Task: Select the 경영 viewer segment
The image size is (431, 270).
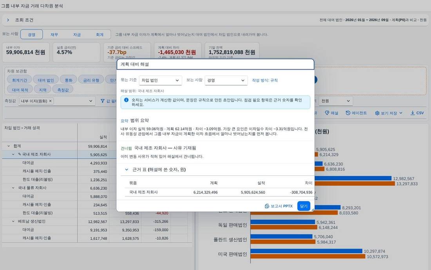Action: tap(32, 35)
